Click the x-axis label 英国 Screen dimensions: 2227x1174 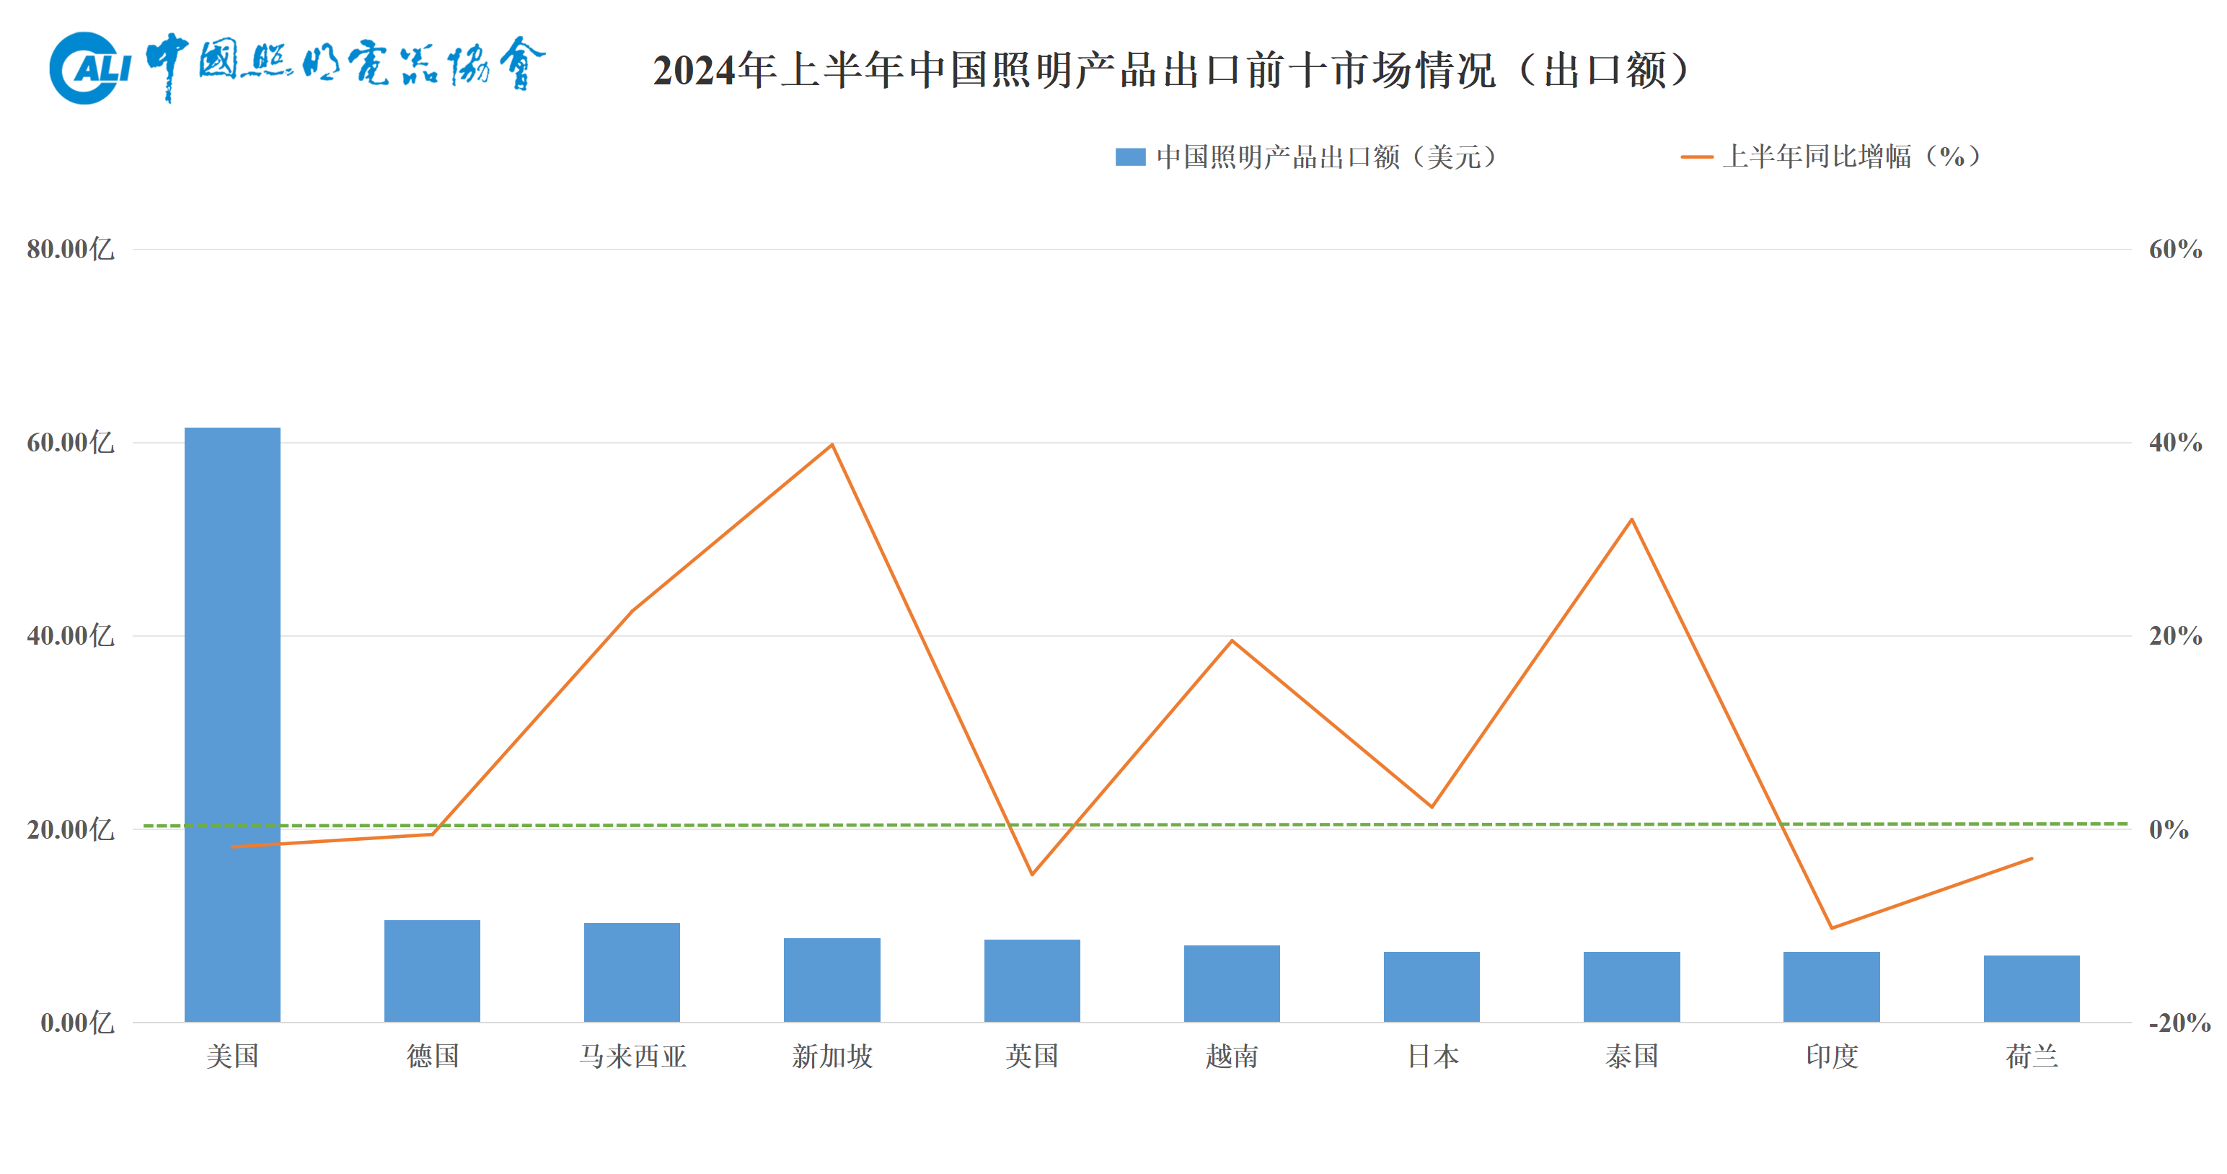(x=1032, y=1056)
